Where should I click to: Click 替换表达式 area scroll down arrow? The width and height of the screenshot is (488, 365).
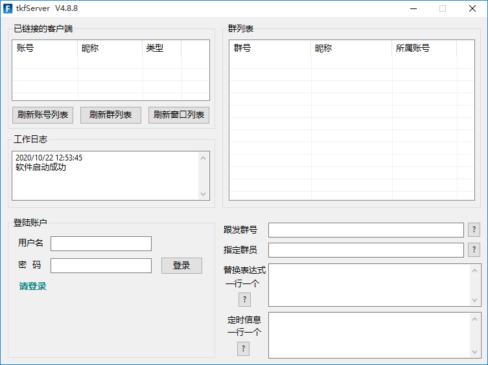[474, 300]
